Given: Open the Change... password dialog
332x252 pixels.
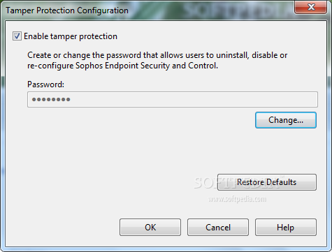Looking at the screenshot, I should click(286, 120).
